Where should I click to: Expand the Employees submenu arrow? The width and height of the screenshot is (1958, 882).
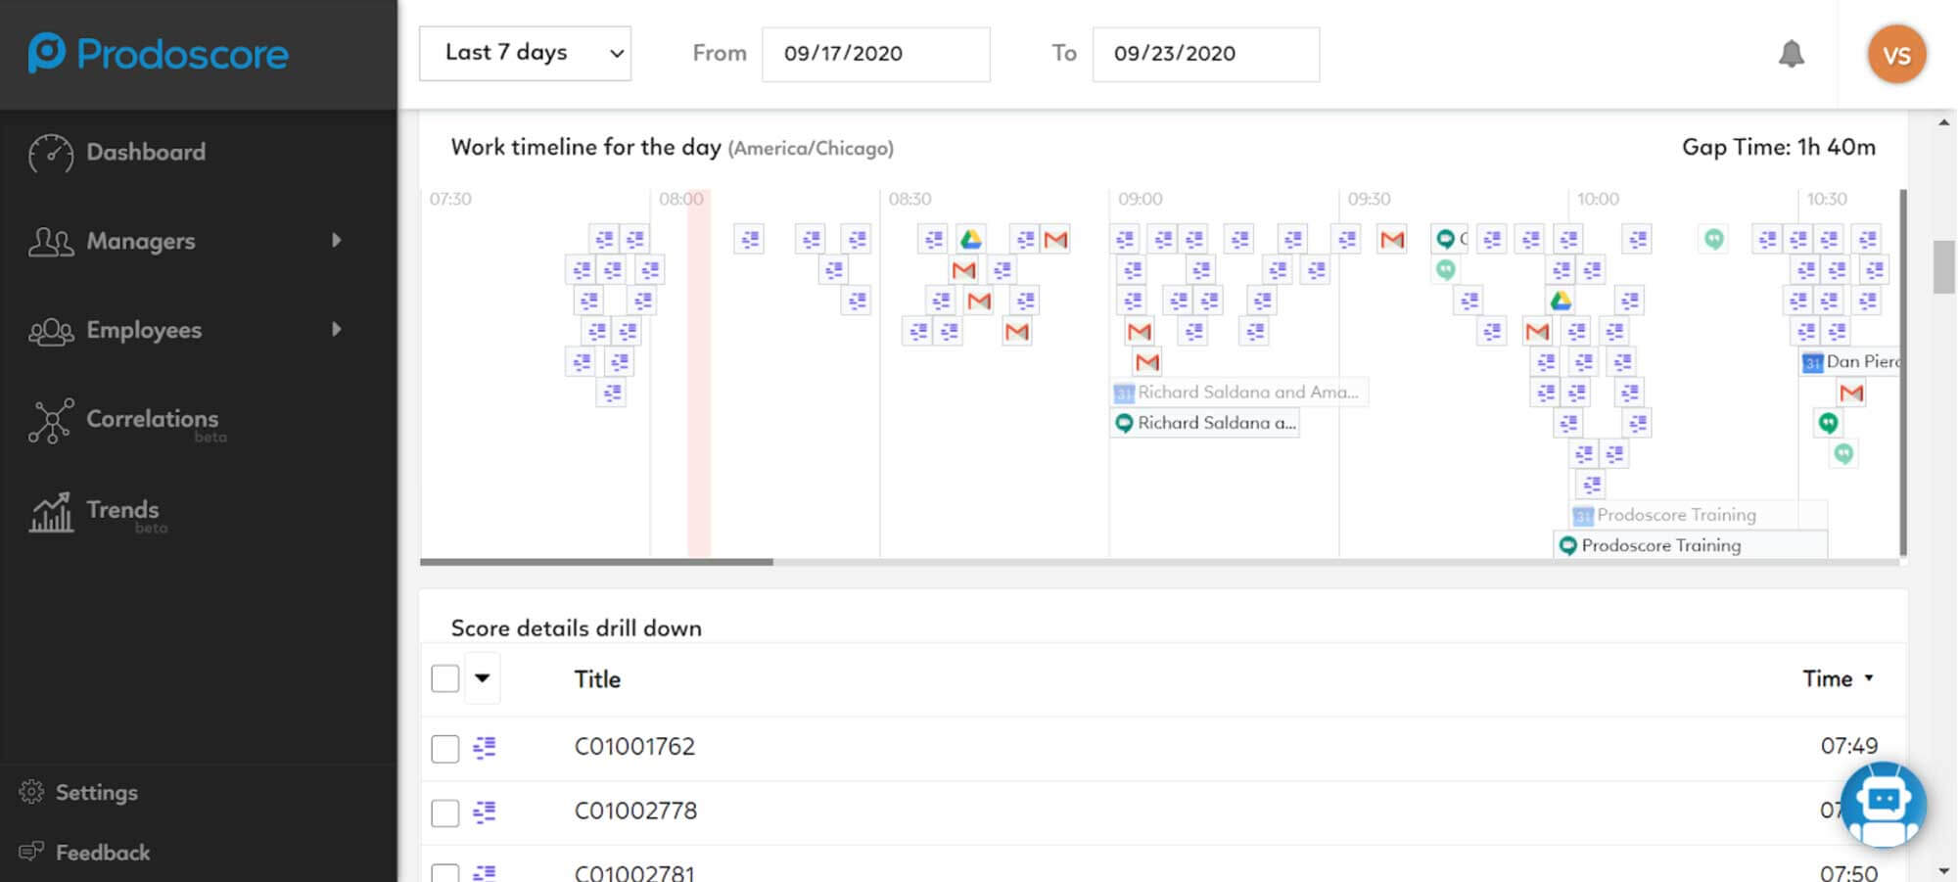point(337,330)
